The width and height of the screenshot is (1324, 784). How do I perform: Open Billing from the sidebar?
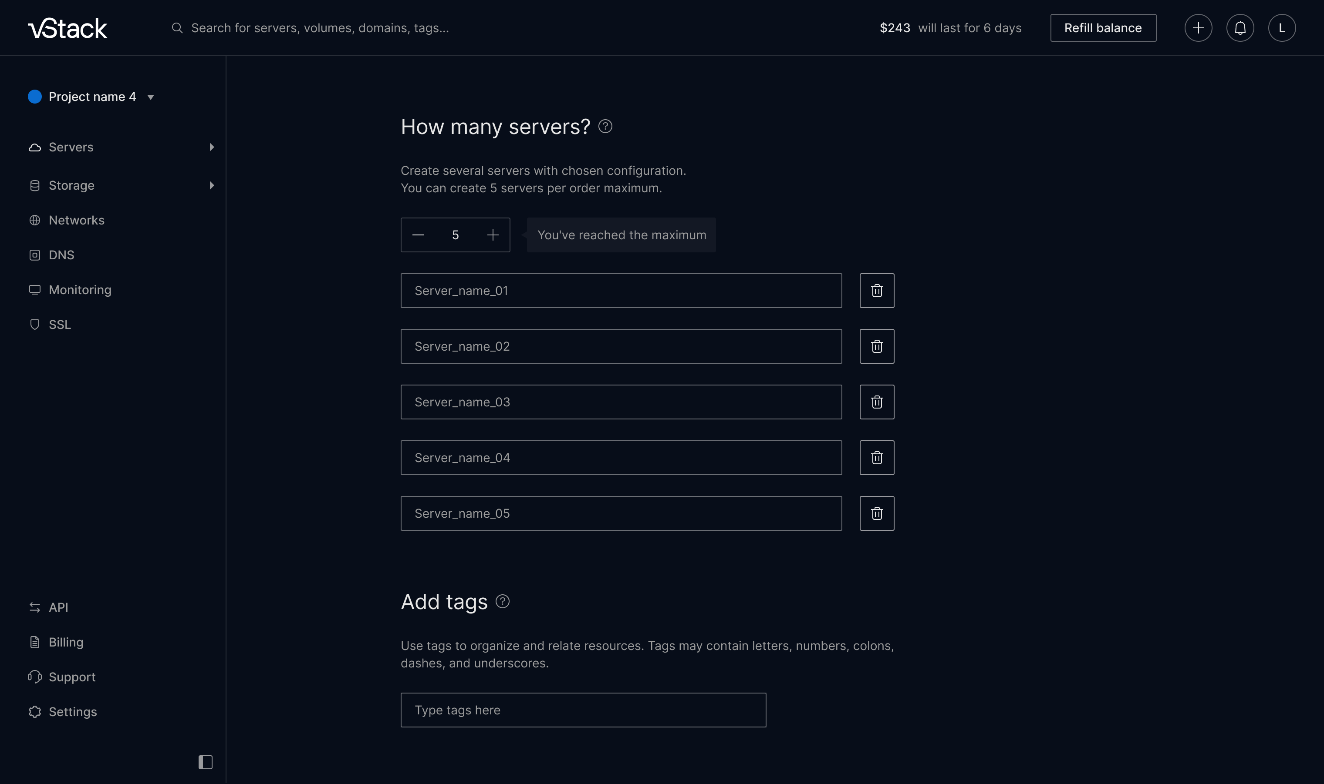[x=66, y=643]
